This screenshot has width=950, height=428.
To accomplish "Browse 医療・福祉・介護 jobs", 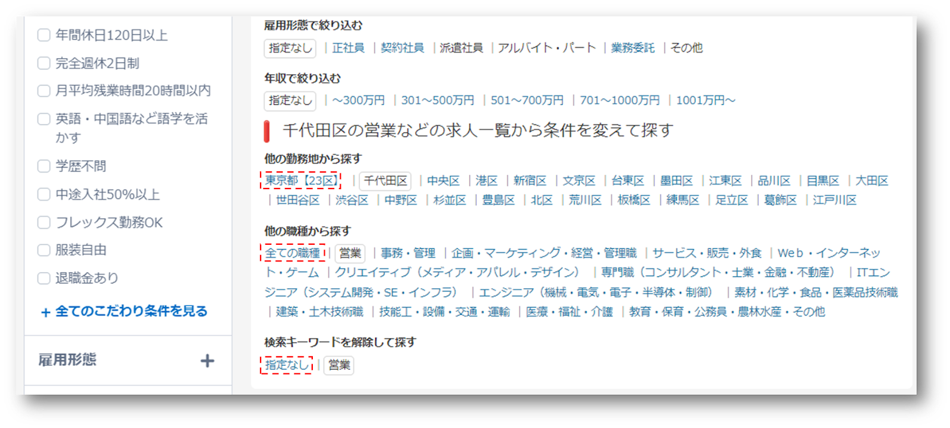I will (569, 312).
